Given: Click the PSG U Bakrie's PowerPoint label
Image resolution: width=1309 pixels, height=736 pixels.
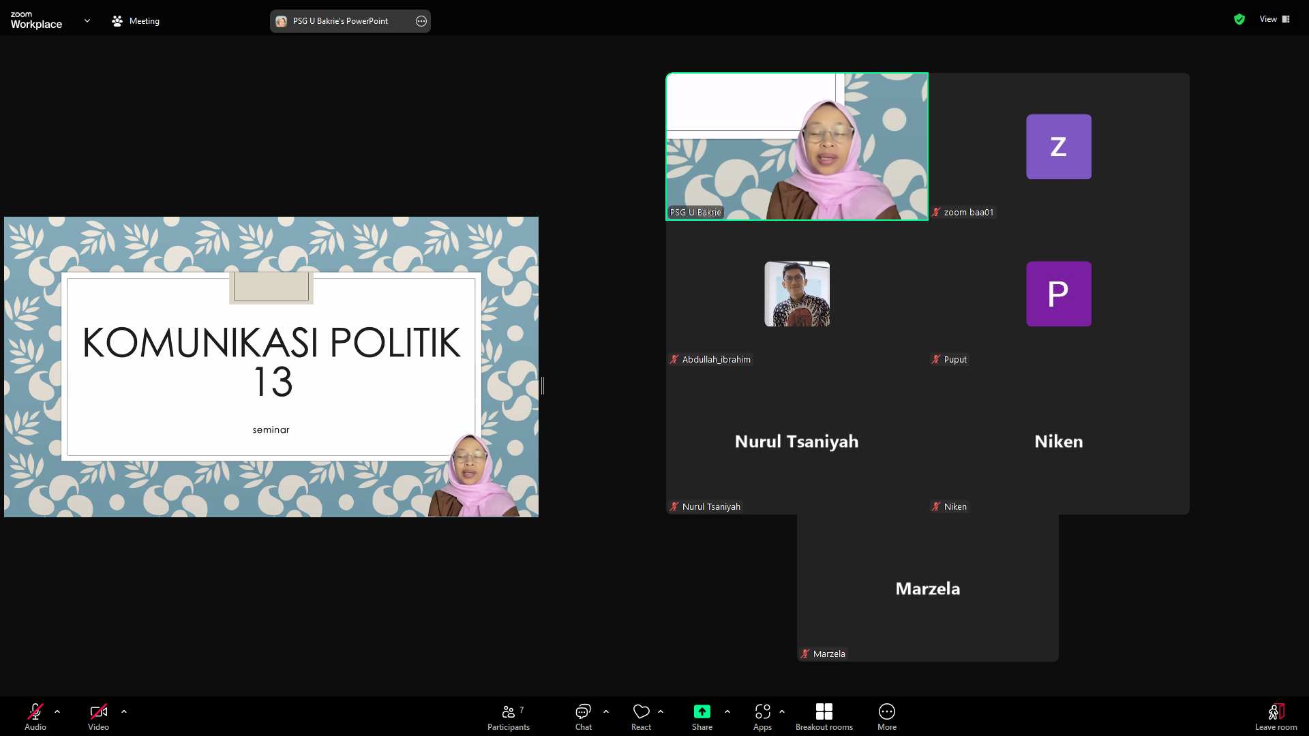Looking at the screenshot, I should pyautogui.click(x=340, y=21).
